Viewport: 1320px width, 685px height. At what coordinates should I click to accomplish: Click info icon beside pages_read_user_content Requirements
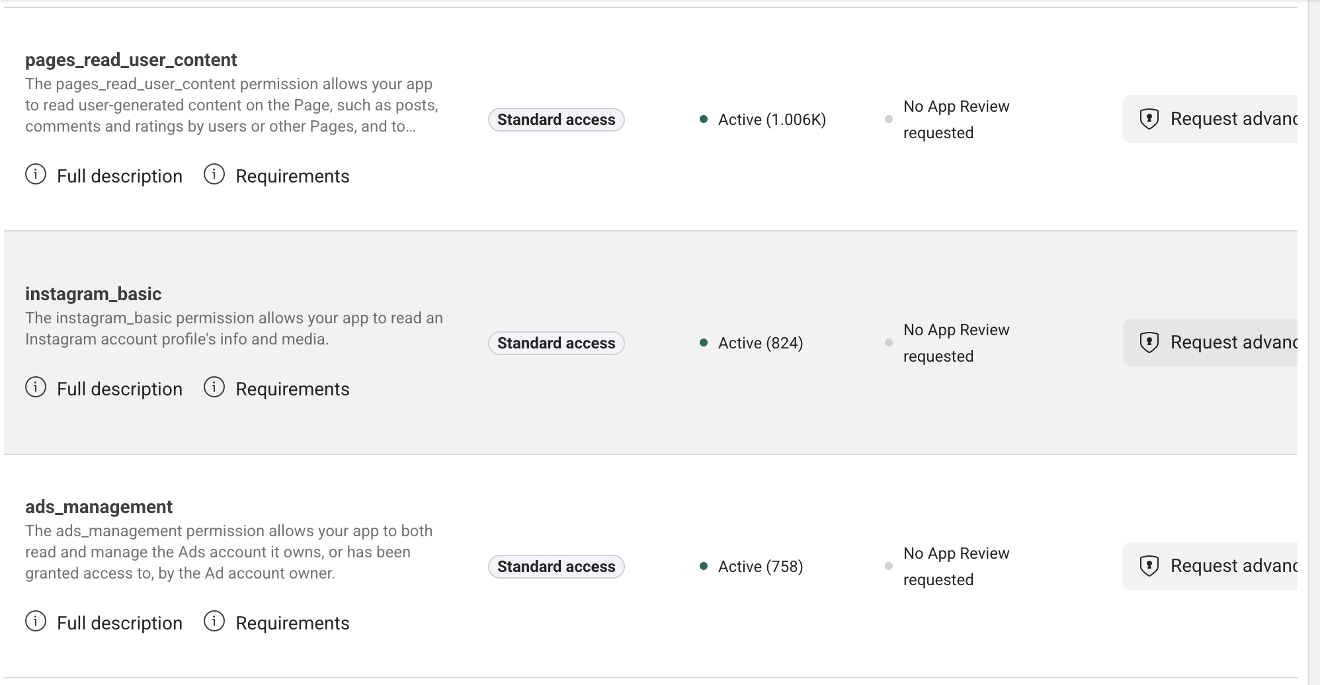coord(214,175)
